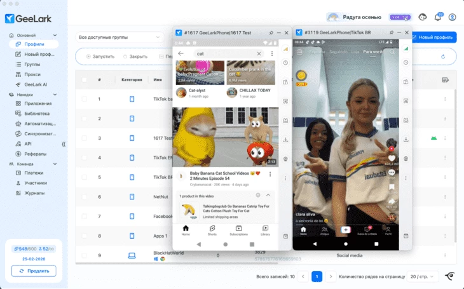
Task: Tick the checkbox for row 6
Action: tap(85, 197)
